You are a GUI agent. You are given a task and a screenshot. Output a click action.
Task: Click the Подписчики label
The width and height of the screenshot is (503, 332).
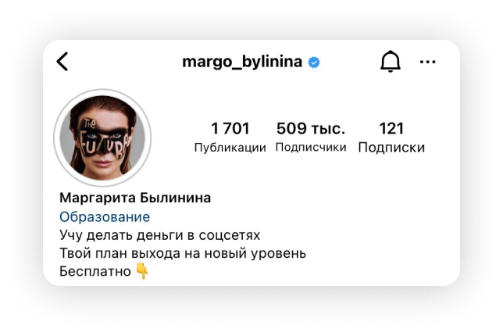point(311,147)
